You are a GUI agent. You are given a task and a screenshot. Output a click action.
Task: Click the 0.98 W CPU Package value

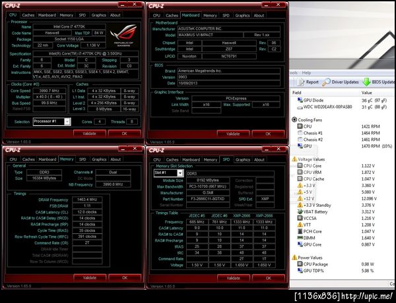pos(368,264)
